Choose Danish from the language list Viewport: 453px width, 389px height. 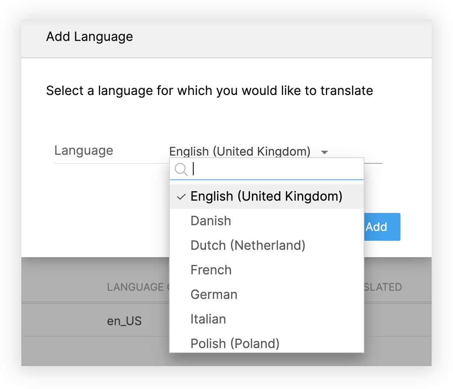(x=211, y=221)
